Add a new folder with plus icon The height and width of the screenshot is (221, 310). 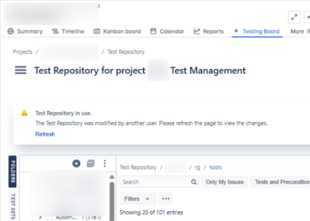[76, 163]
